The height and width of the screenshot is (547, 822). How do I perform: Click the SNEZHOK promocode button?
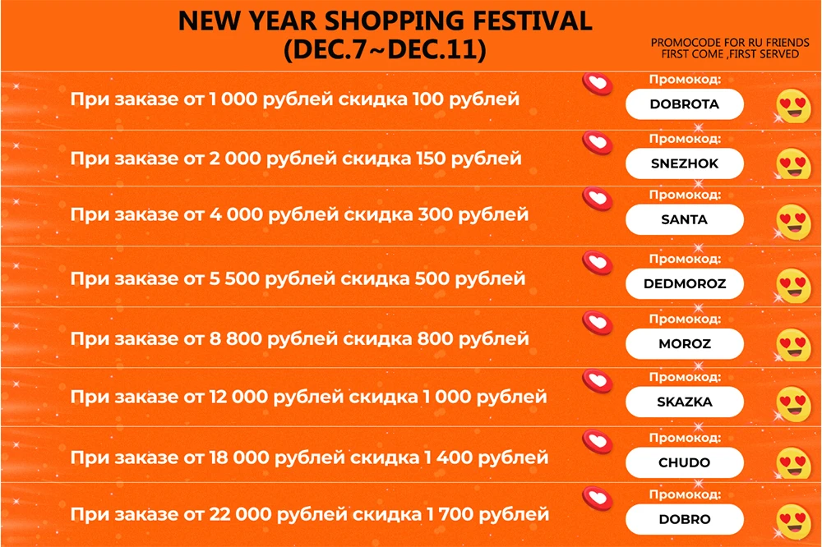[684, 163]
